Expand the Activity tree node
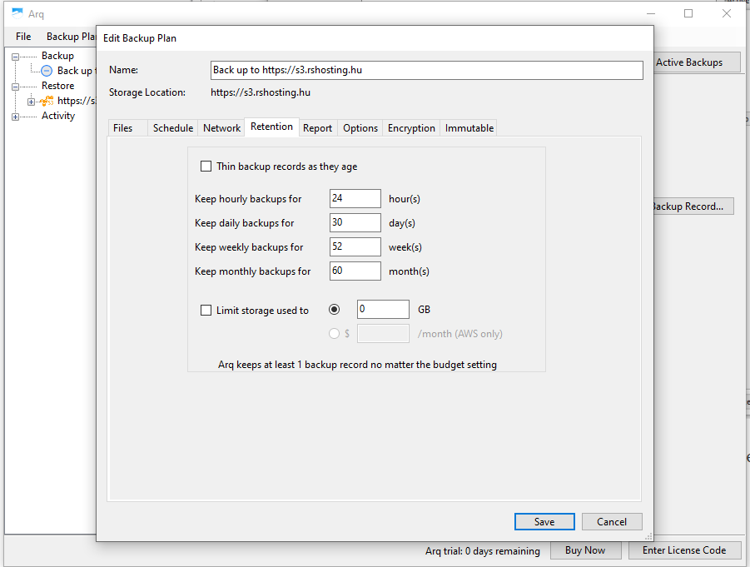The width and height of the screenshot is (750, 567). point(15,117)
